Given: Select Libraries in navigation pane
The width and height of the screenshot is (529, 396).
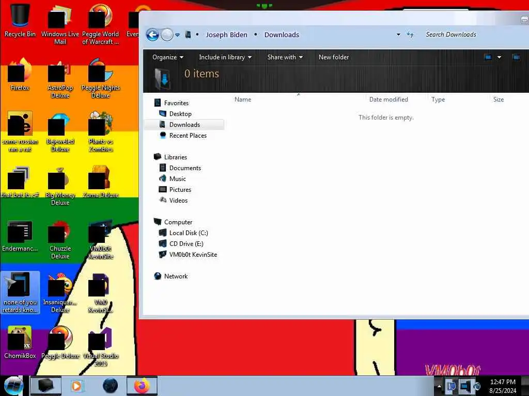Looking at the screenshot, I should (170, 157).
